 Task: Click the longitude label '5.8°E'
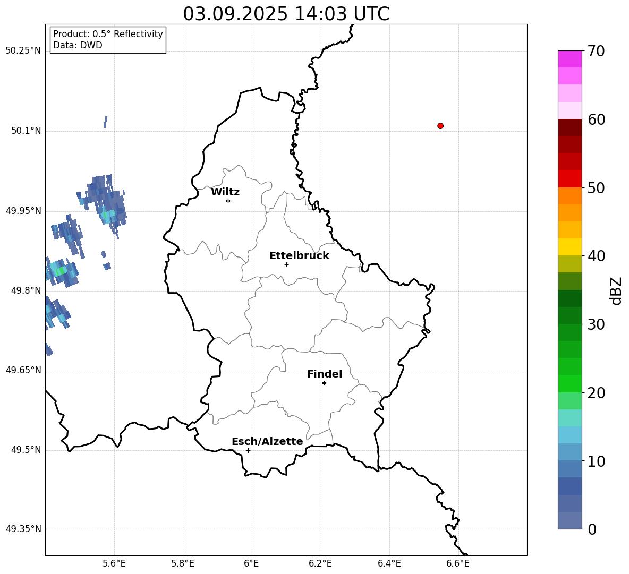[x=183, y=563]
